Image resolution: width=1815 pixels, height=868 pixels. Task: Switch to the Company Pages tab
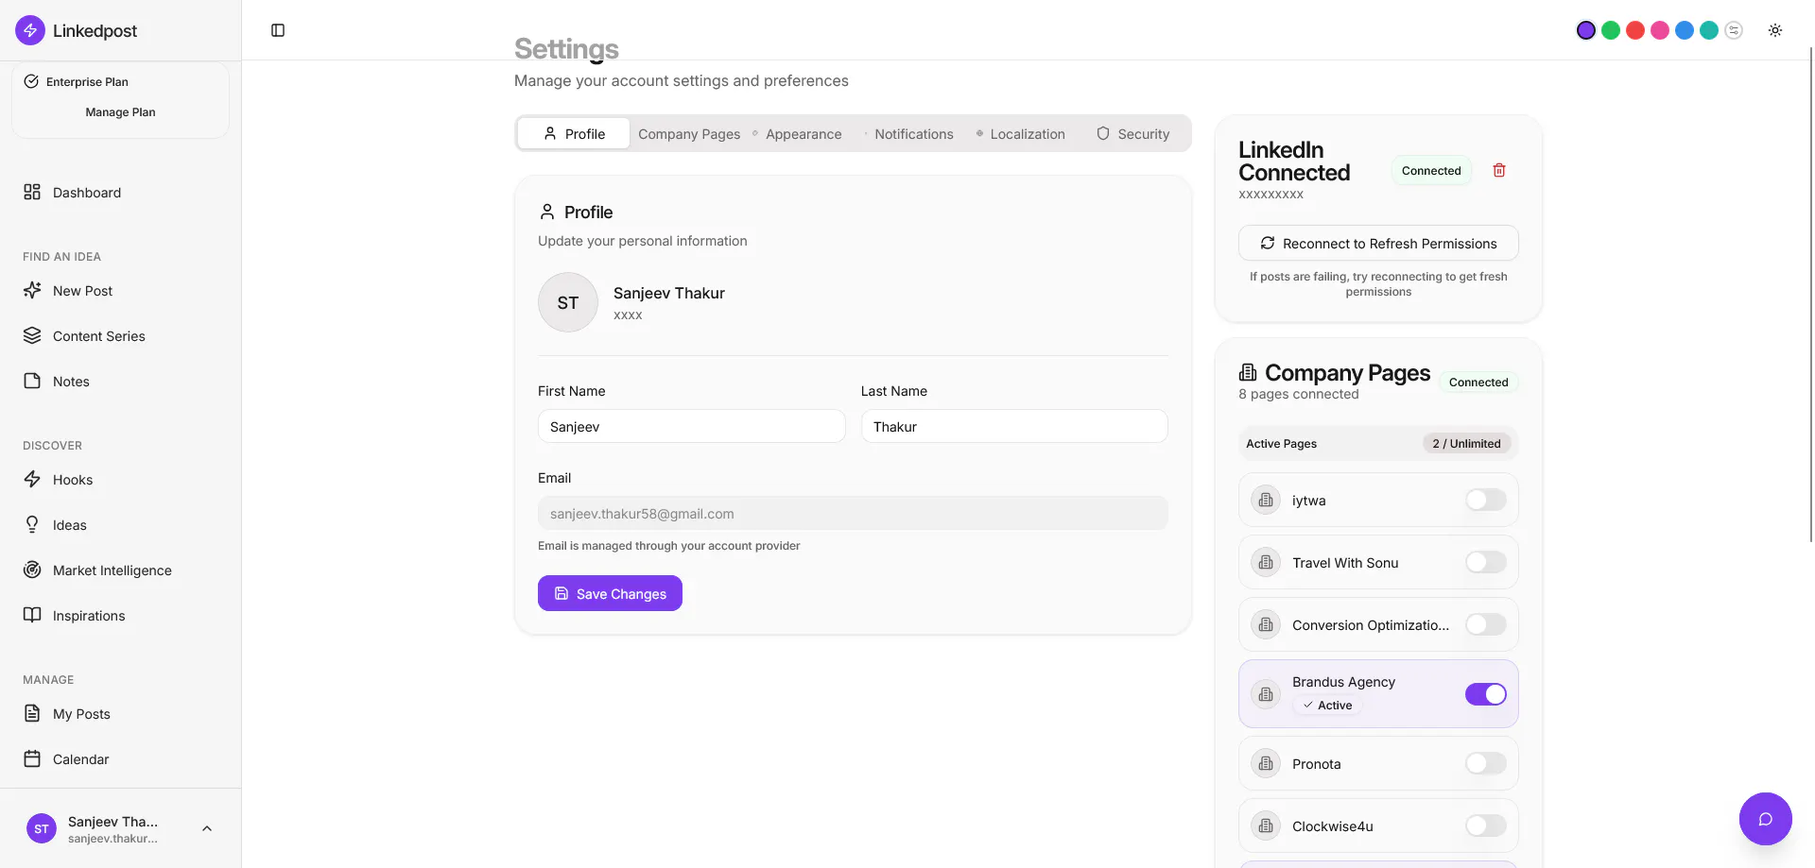coord(689,134)
